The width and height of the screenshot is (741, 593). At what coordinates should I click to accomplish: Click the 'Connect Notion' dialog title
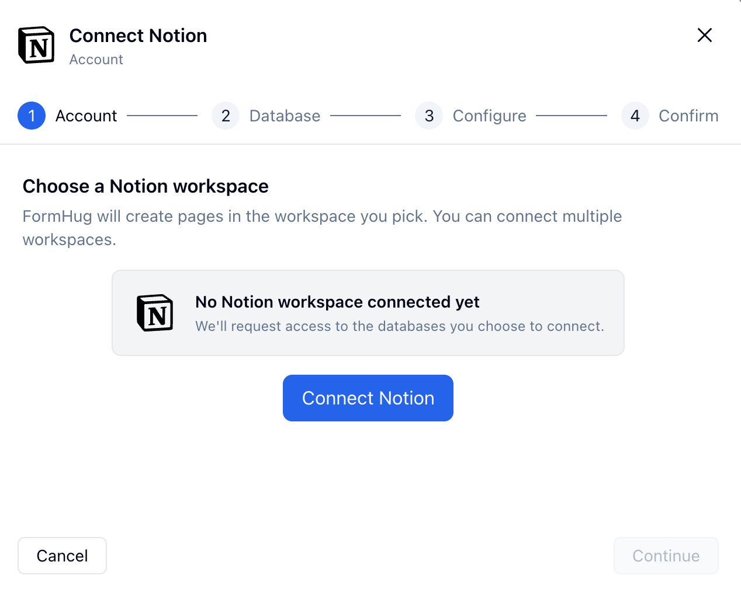(138, 36)
